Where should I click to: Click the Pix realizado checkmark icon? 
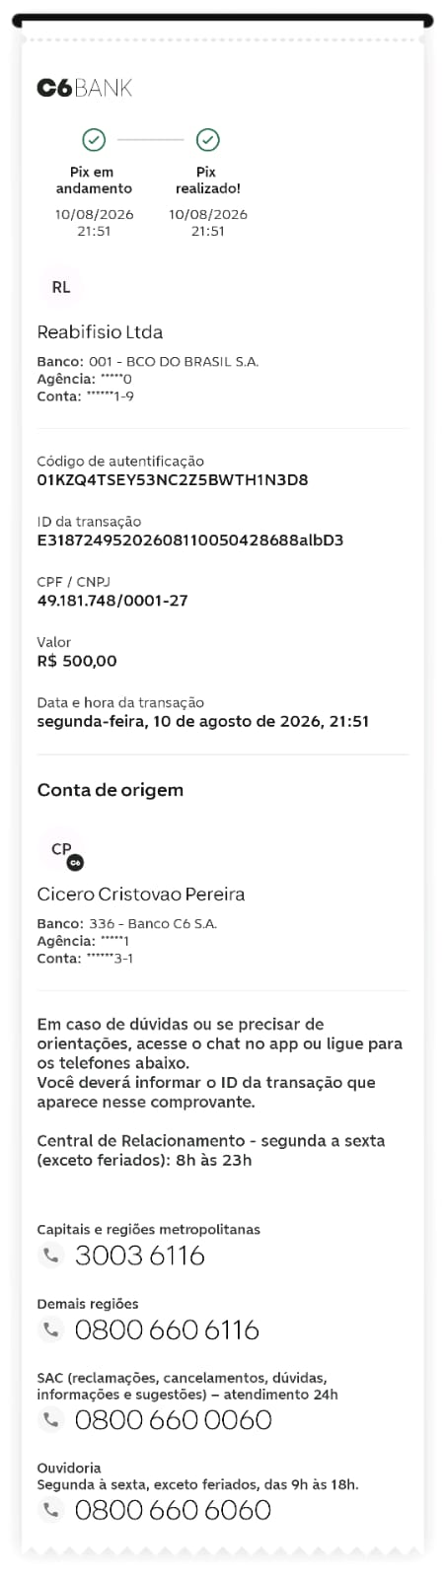pos(207,140)
